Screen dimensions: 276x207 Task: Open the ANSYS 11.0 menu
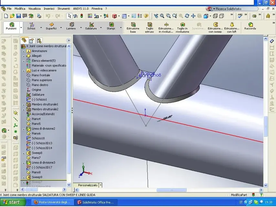[81, 9]
